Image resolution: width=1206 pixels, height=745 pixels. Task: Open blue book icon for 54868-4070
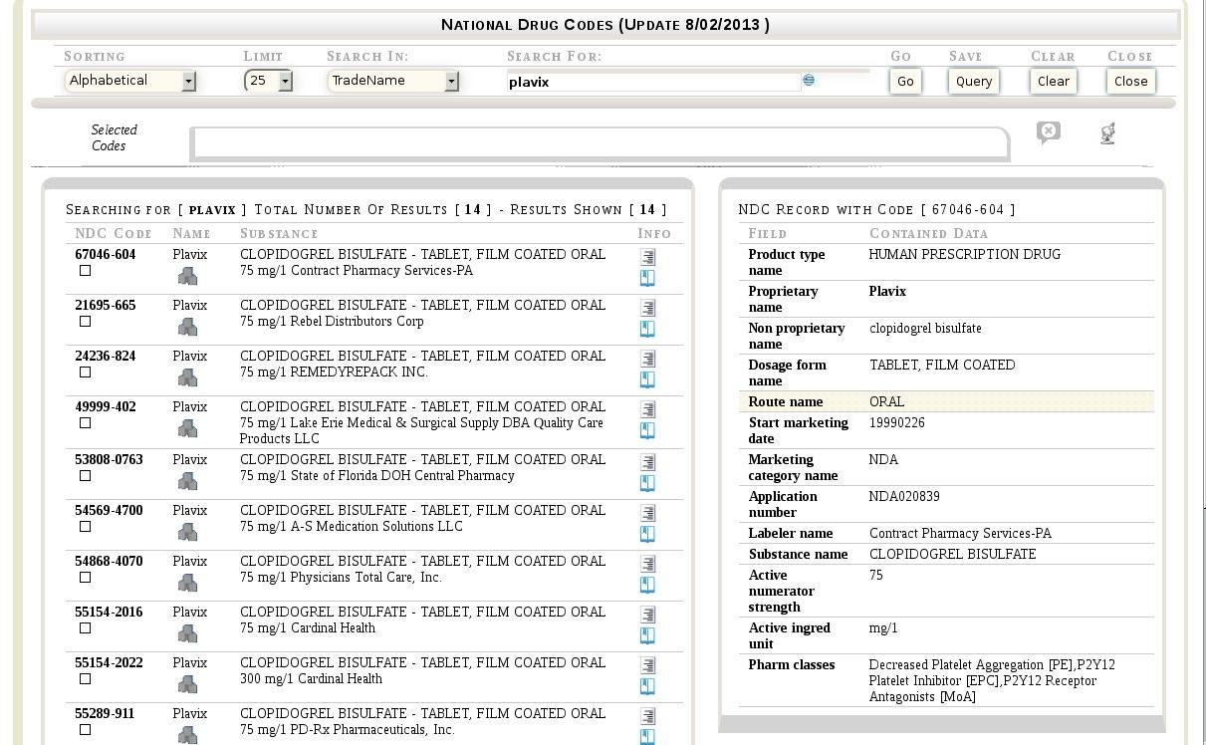[x=647, y=586]
